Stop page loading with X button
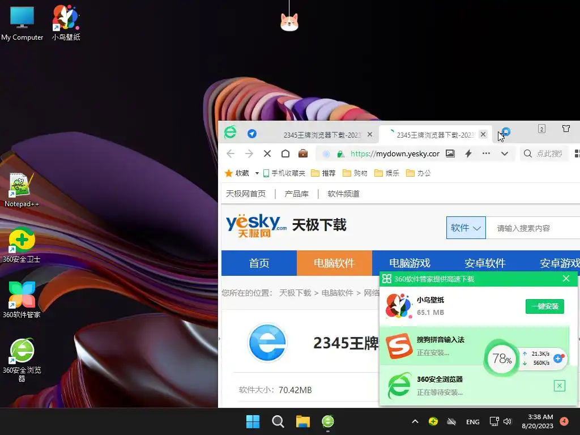Viewport: 580px width, 435px height. point(267,153)
